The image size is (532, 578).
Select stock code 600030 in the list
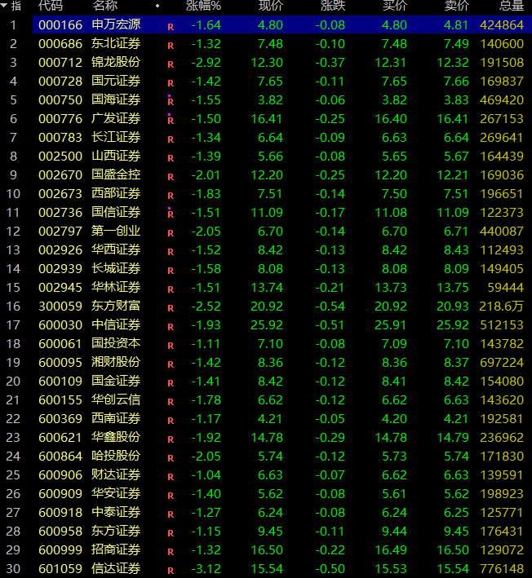coord(60,324)
